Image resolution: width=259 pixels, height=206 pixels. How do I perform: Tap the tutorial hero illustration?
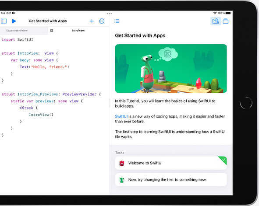click(x=171, y=69)
